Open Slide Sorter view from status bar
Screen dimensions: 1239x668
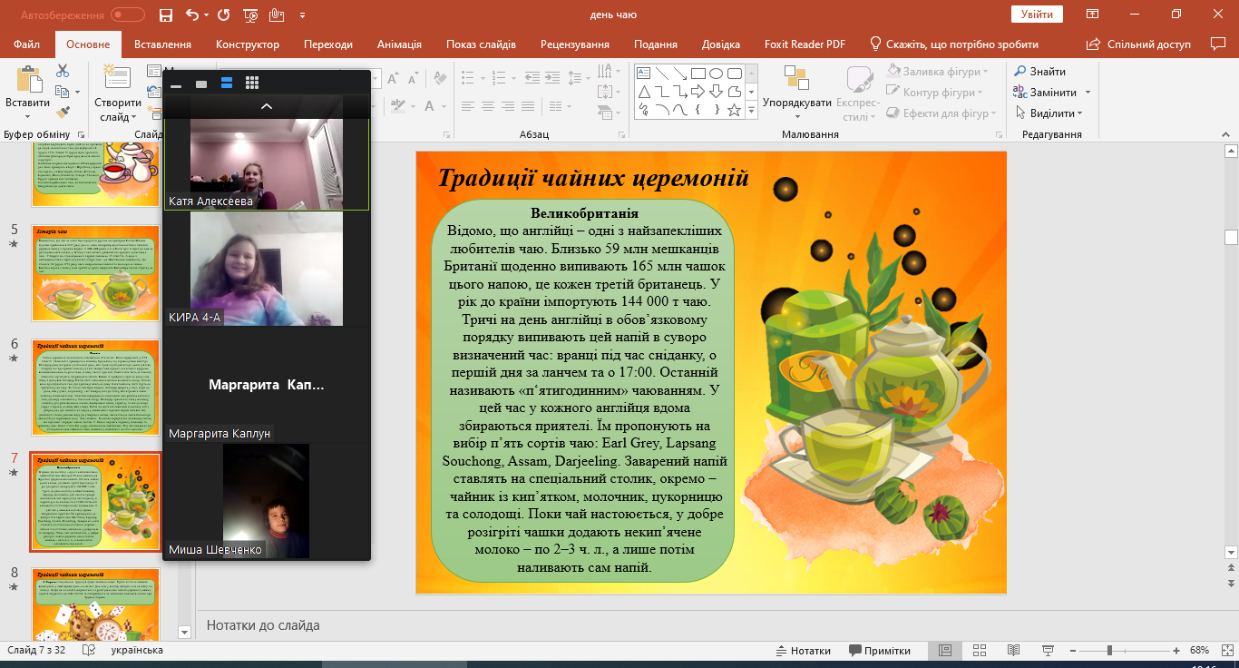tap(979, 651)
